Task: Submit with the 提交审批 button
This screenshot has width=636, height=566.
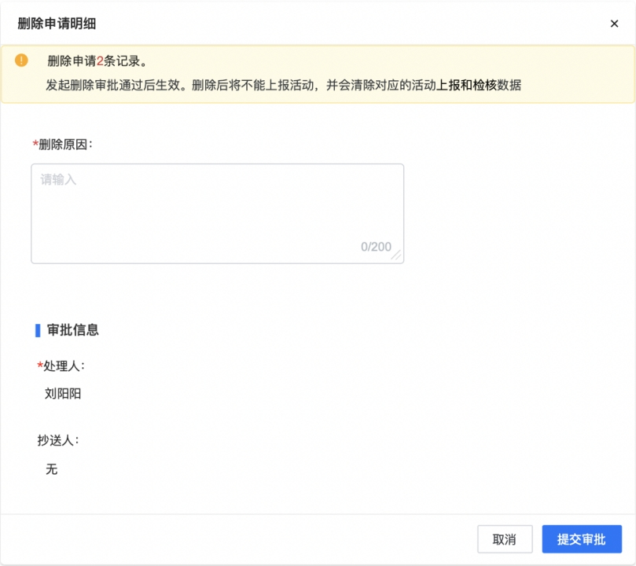Action: click(x=582, y=538)
